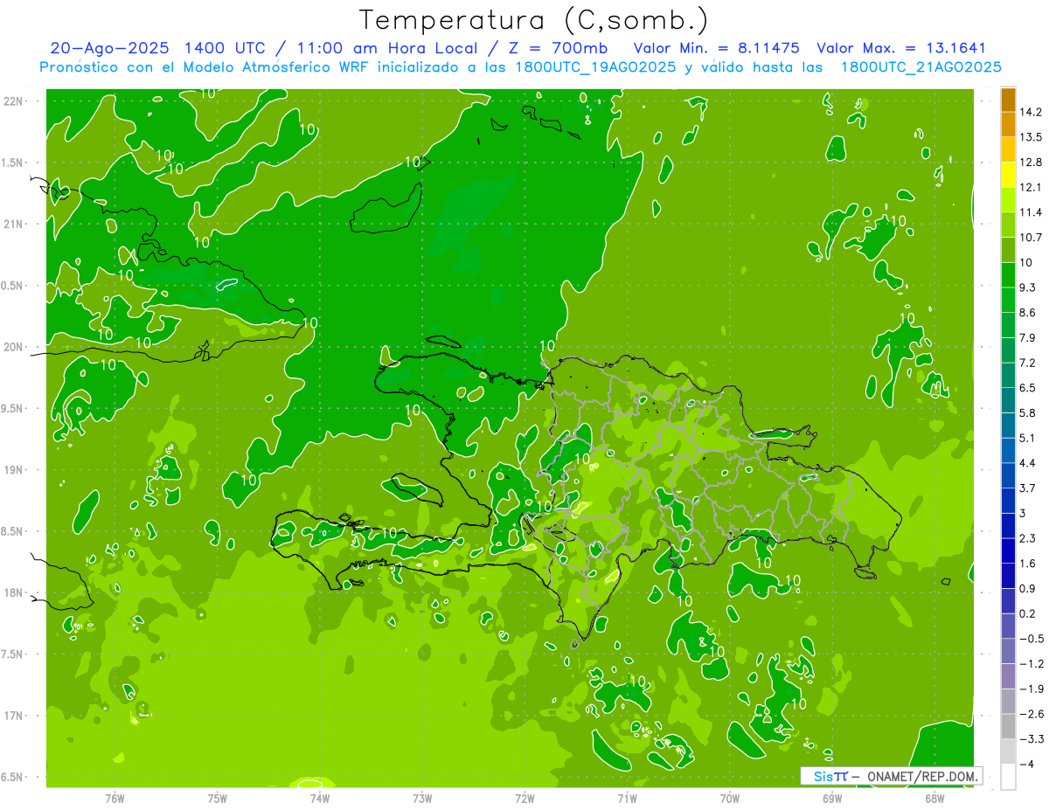Click the 22N latitude axis label
The height and width of the screenshot is (810, 1049).
(14, 101)
